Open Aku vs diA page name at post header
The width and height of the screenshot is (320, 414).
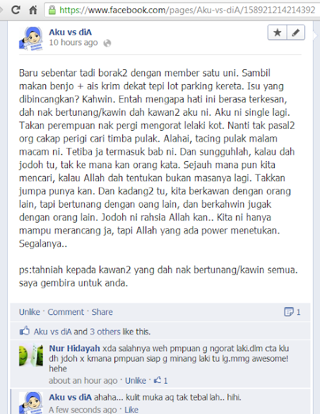click(x=70, y=32)
